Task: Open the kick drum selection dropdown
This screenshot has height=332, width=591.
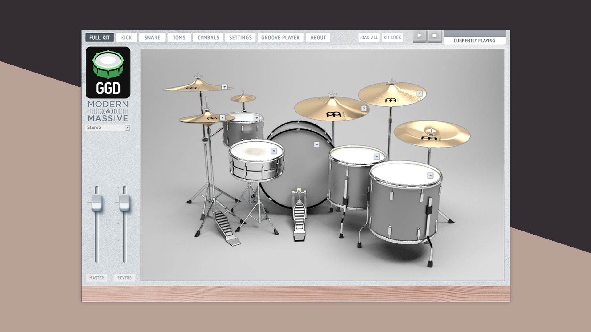Action: pyautogui.click(x=317, y=145)
